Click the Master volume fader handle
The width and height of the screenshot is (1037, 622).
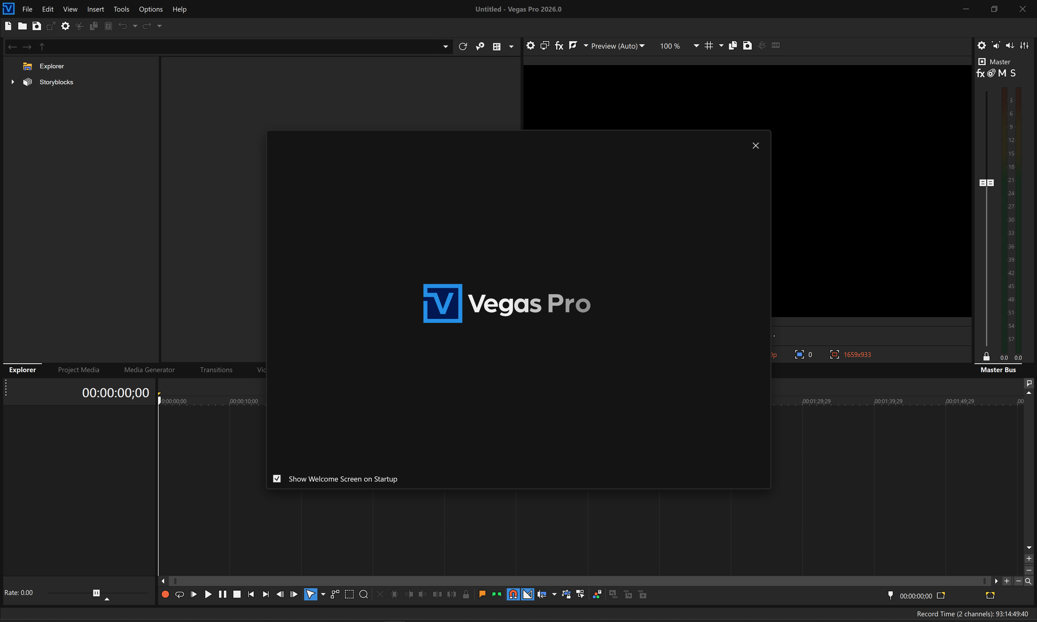click(x=986, y=183)
